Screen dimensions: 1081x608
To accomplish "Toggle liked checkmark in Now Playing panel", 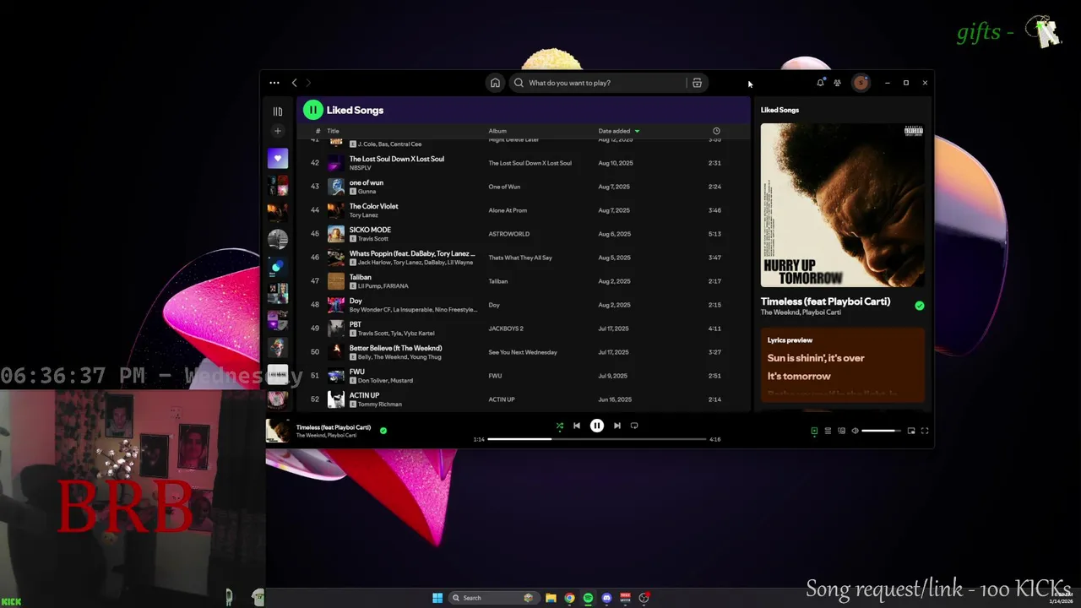I will (x=919, y=306).
